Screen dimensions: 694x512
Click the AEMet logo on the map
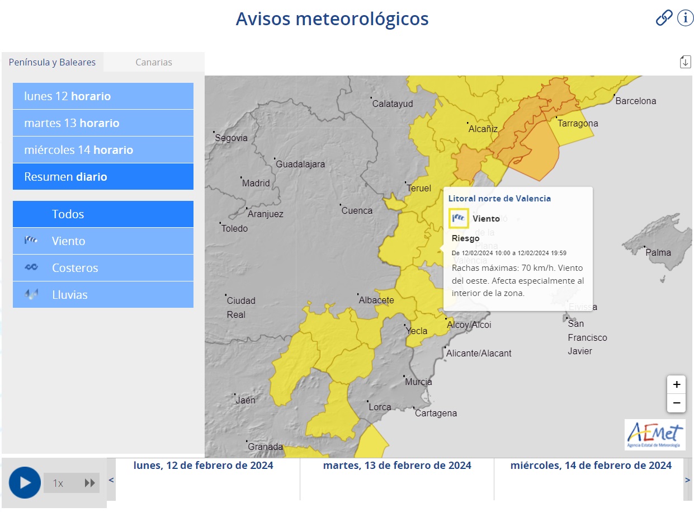(x=655, y=435)
